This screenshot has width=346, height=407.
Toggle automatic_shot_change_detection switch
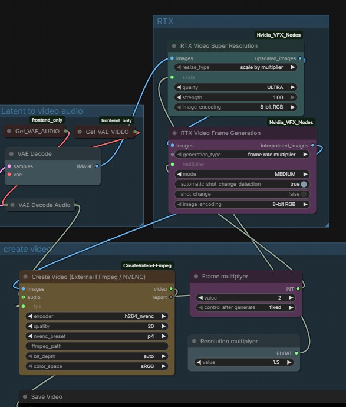pyautogui.click(x=304, y=184)
